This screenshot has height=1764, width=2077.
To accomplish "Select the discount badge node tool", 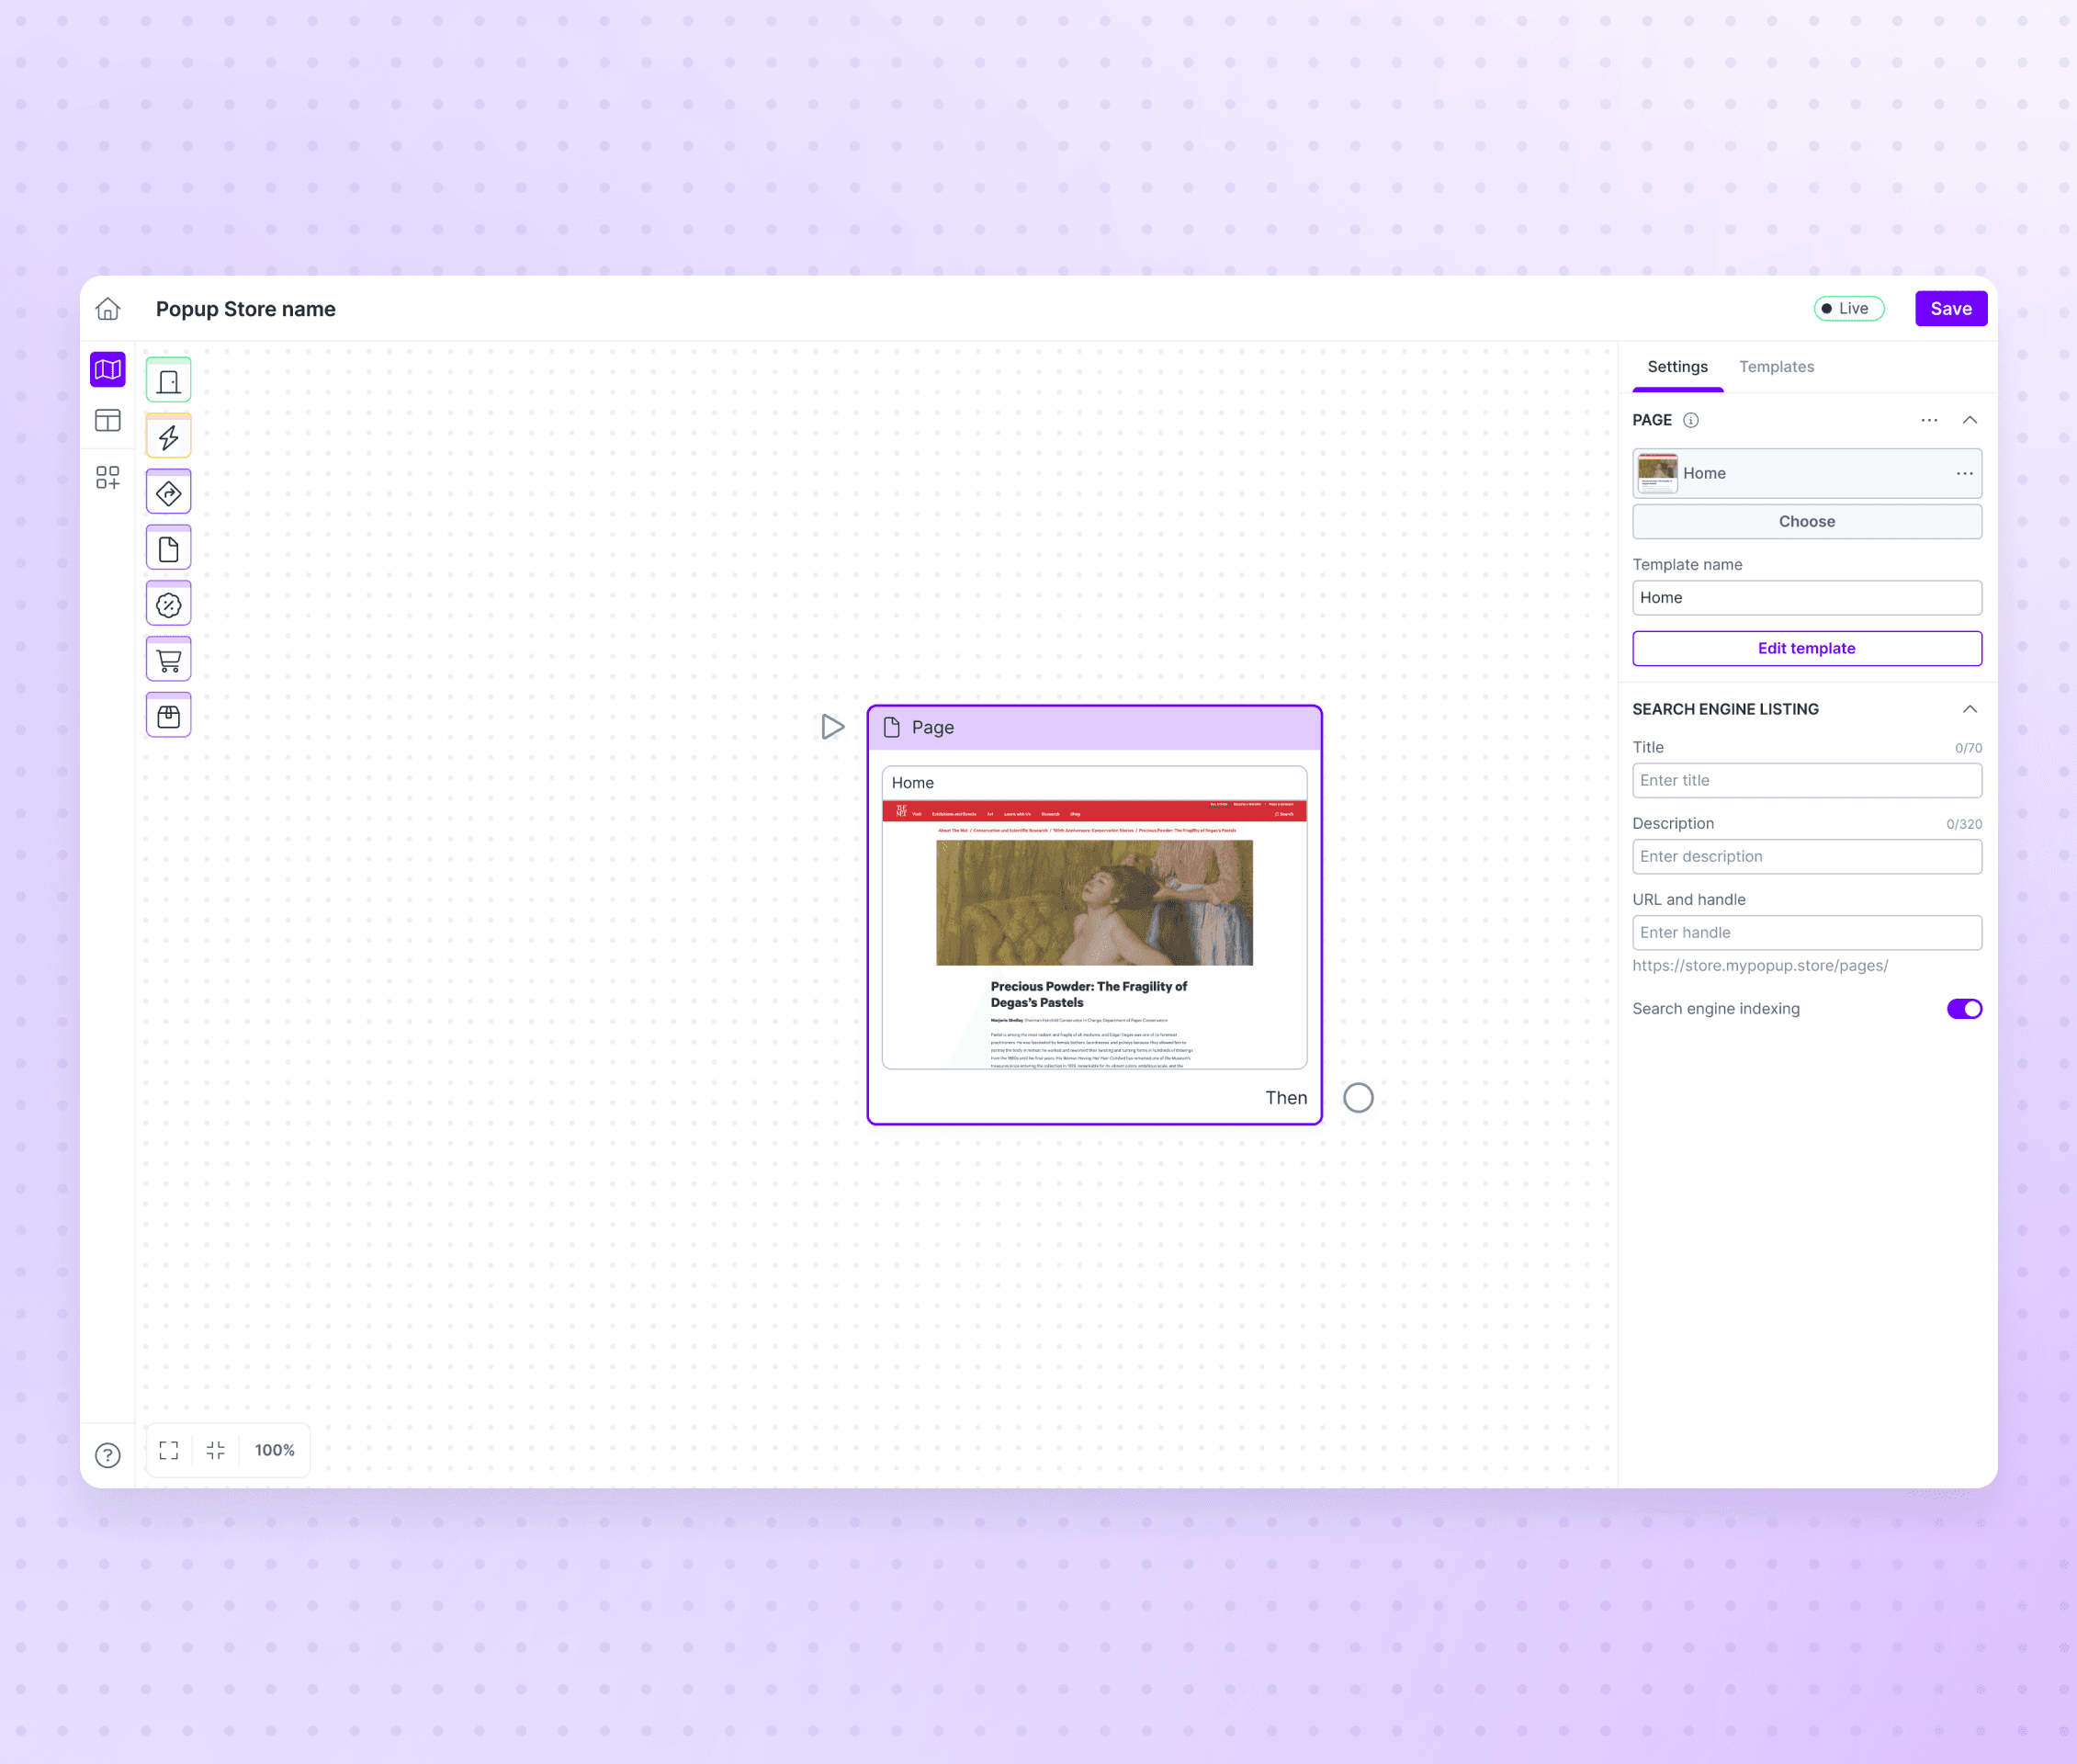I will (x=169, y=605).
